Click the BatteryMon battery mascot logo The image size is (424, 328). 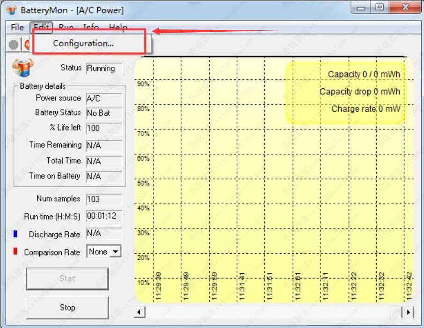coord(22,67)
